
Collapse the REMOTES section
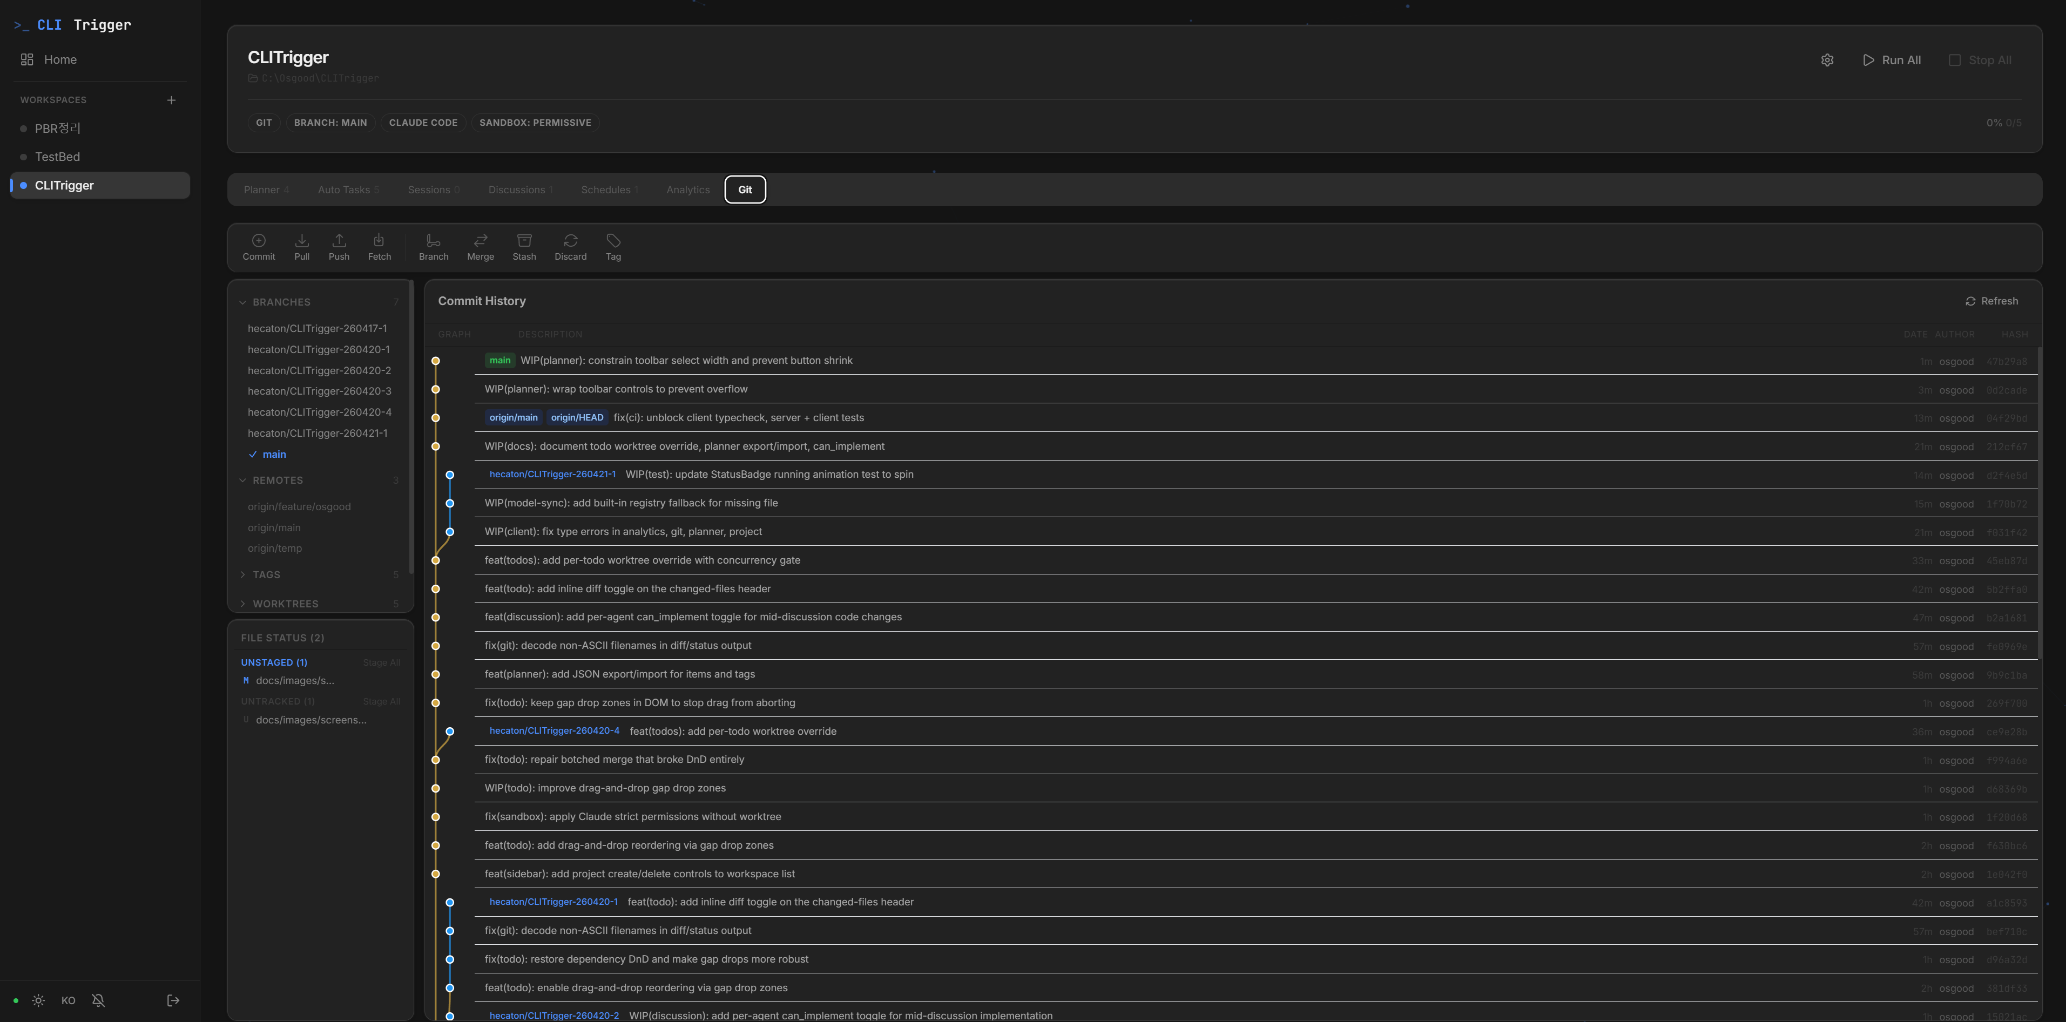tap(319, 480)
